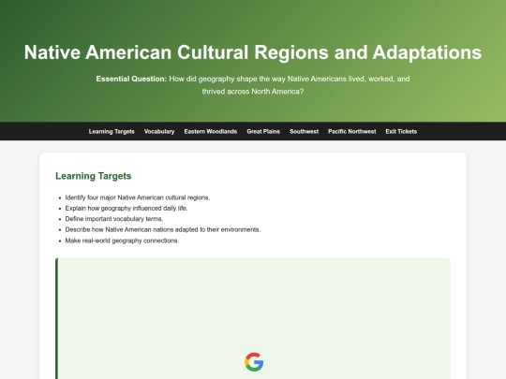
Task: Click 'Make real-world geography connections.' bullet
Action: tap(122, 241)
